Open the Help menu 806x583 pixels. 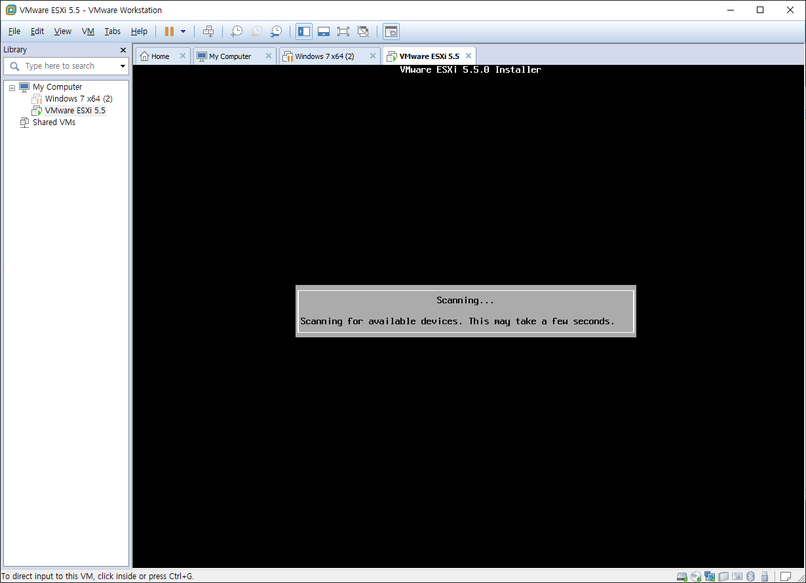139,31
